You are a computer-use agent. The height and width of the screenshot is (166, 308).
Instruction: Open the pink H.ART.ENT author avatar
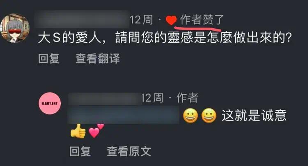(x=50, y=103)
